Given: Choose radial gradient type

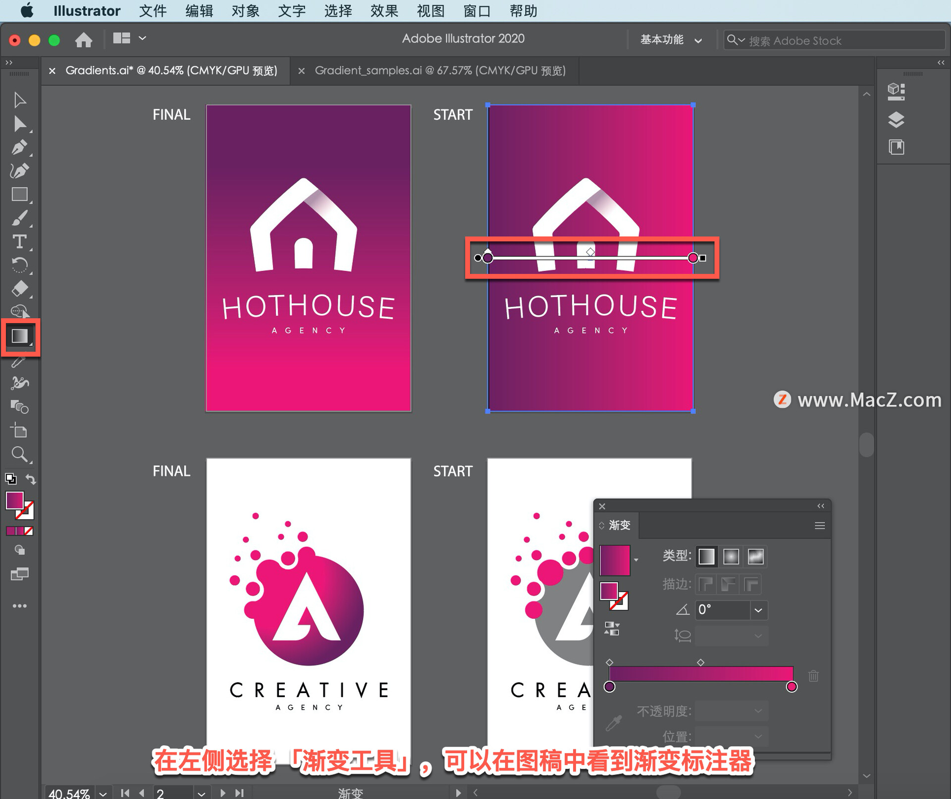Looking at the screenshot, I should tap(731, 556).
